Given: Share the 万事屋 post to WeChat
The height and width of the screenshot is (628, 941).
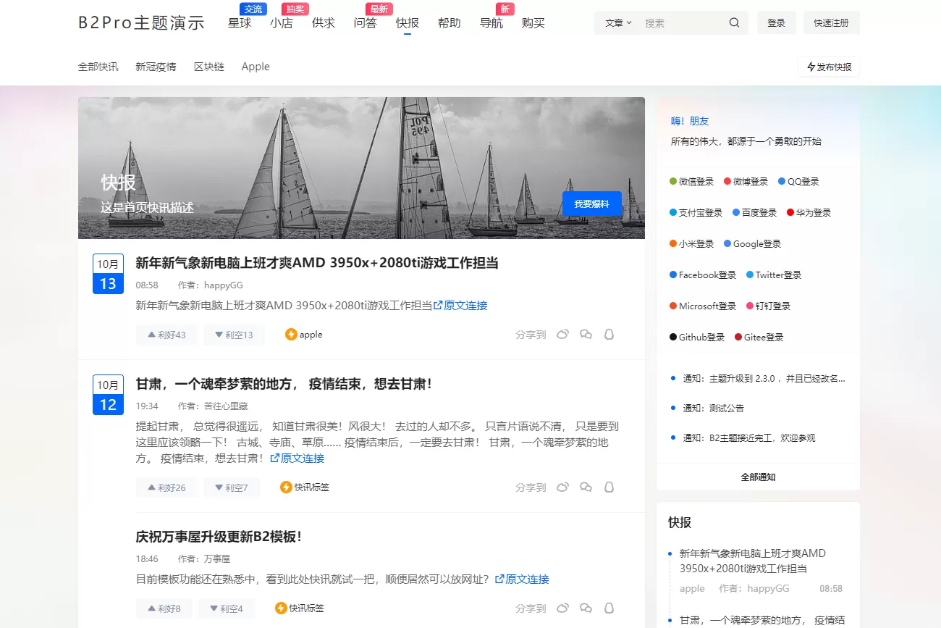Looking at the screenshot, I should (x=586, y=608).
